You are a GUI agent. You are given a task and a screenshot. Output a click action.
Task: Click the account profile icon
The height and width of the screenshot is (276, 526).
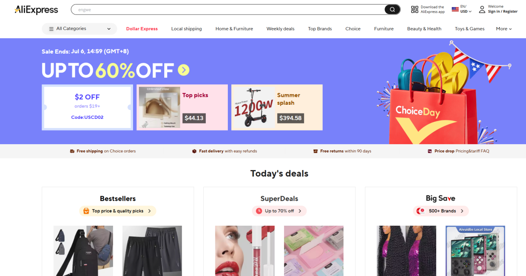[482, 9]
